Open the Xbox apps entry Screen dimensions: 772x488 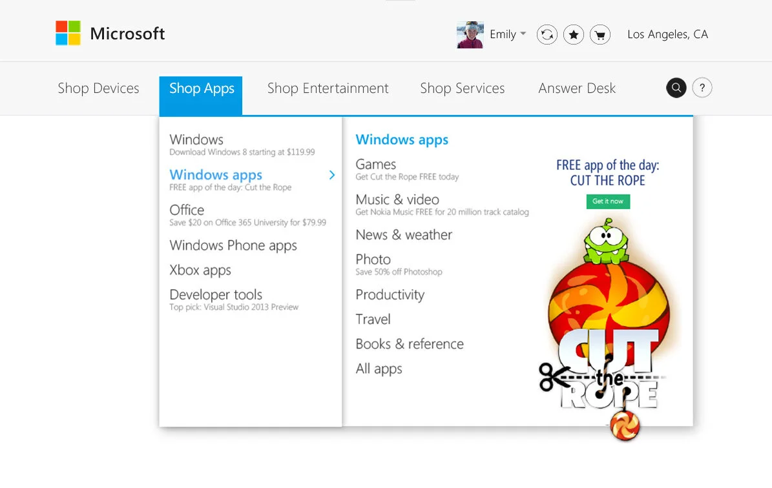(x=200, y=270)
